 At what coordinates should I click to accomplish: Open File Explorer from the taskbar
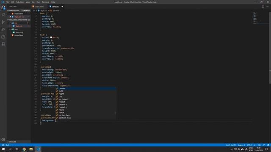click(x=31, y=149)
